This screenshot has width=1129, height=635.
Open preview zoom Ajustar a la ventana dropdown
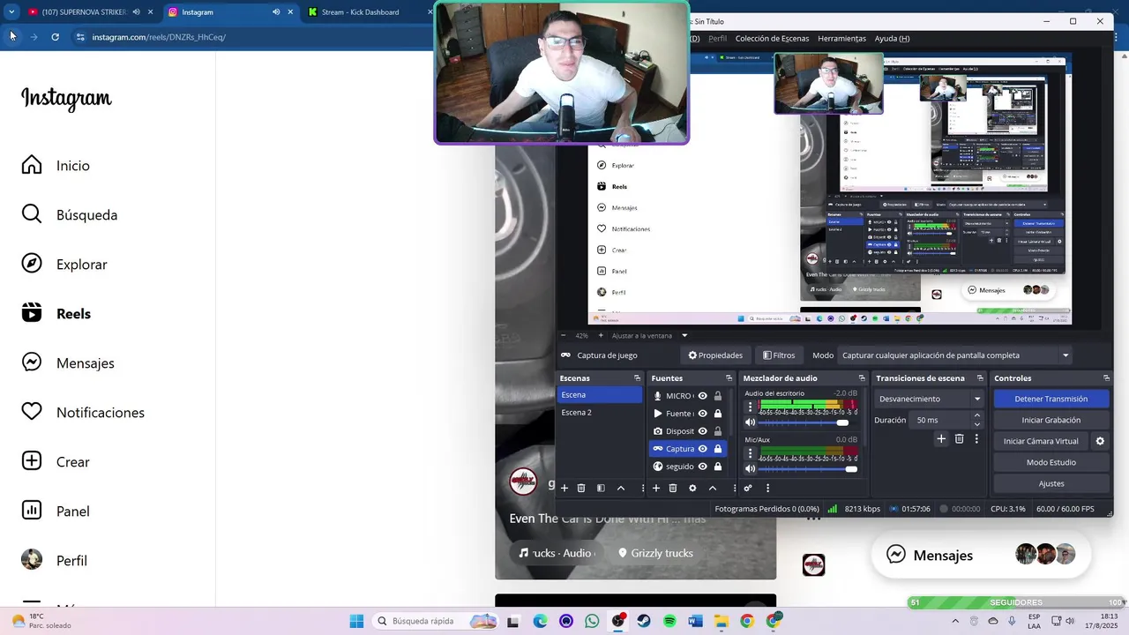684,335
